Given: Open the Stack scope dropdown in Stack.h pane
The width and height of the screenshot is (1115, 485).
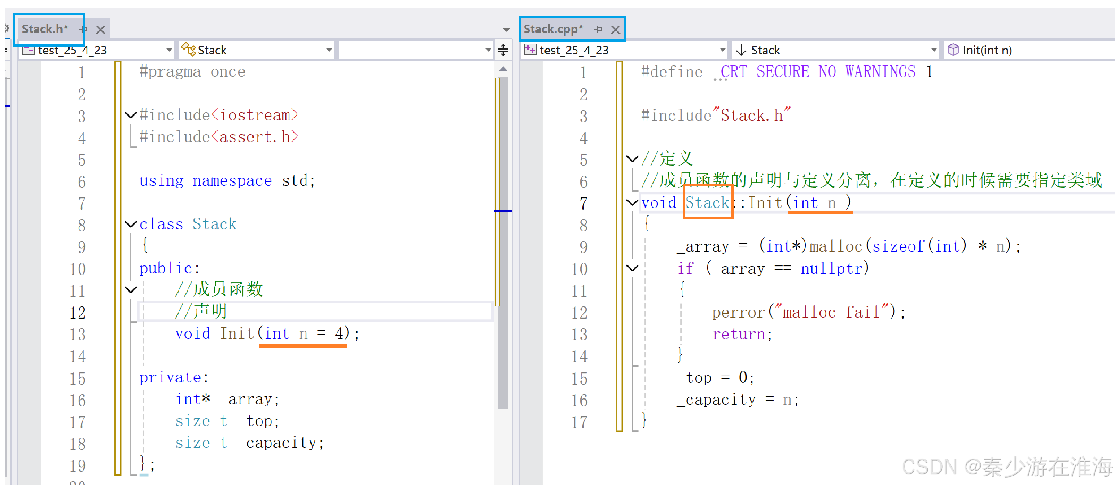Looking at the screenshot, I should 329,50.
